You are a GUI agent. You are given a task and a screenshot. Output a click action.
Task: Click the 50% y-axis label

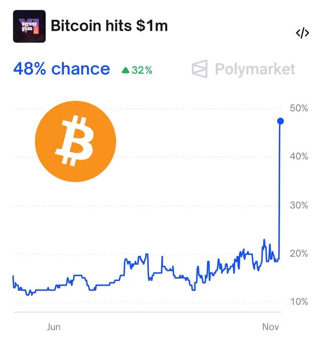coord(299,108)
